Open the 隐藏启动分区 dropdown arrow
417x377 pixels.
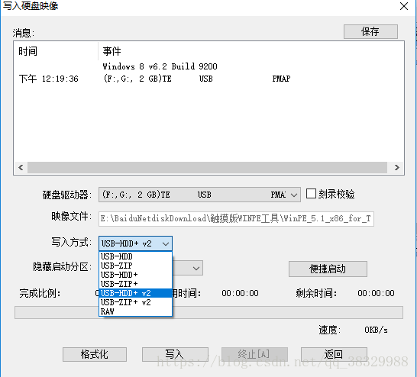tap(196, 268)
